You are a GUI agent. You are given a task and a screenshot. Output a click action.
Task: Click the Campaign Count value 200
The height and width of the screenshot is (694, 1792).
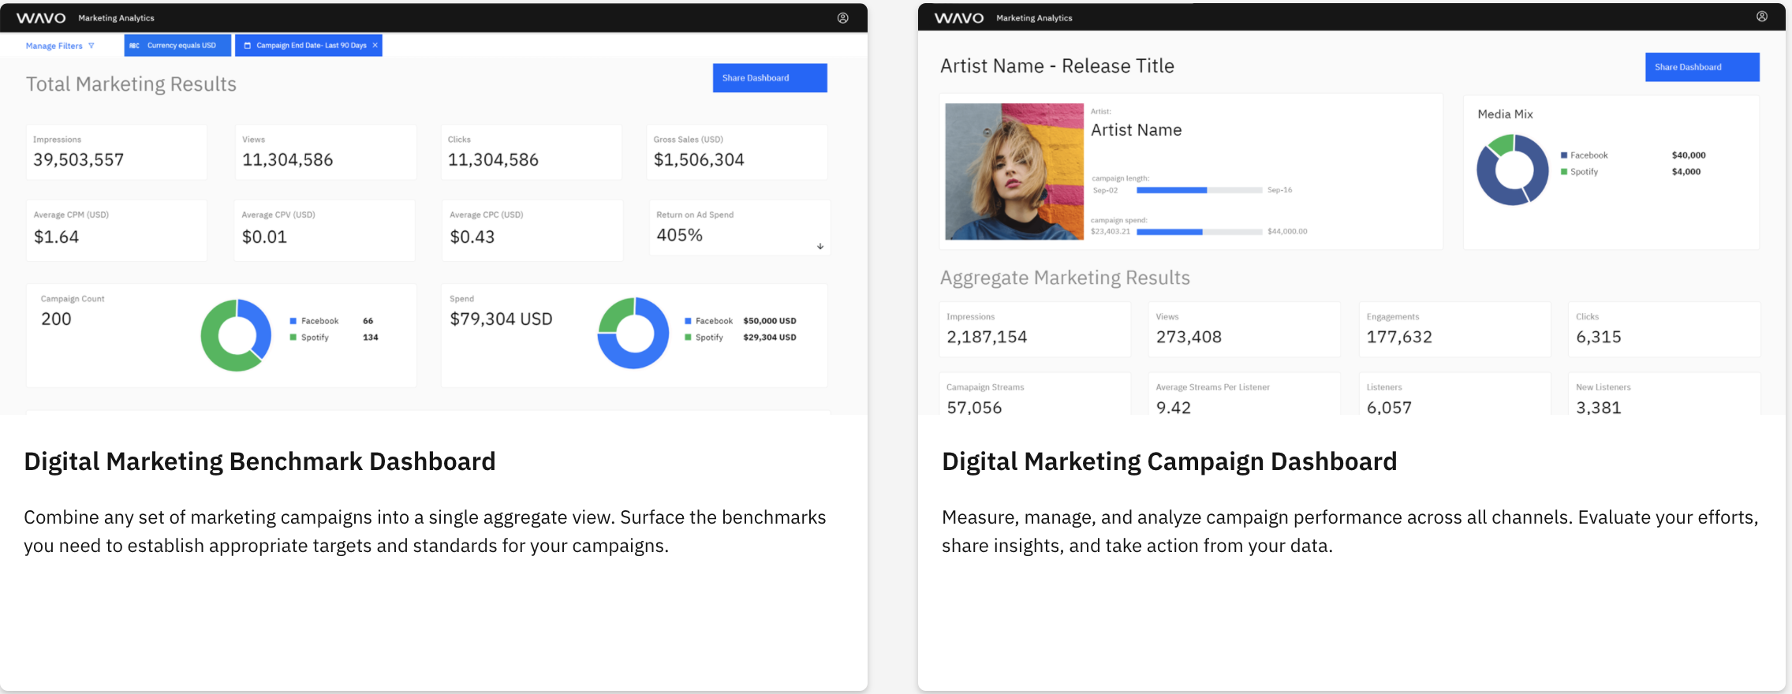[56, 319]
